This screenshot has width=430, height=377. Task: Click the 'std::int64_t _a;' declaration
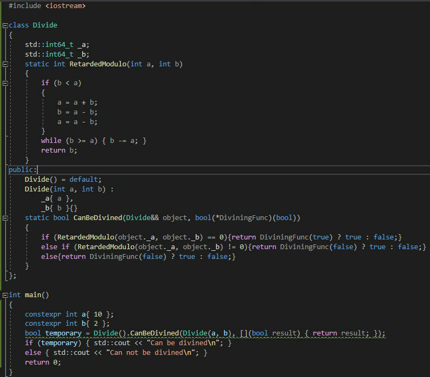pyautogui.click(x=57, y=45)
